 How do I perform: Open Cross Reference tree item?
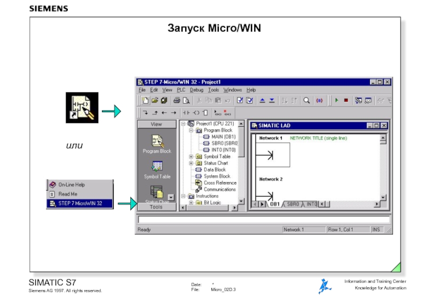216,183
